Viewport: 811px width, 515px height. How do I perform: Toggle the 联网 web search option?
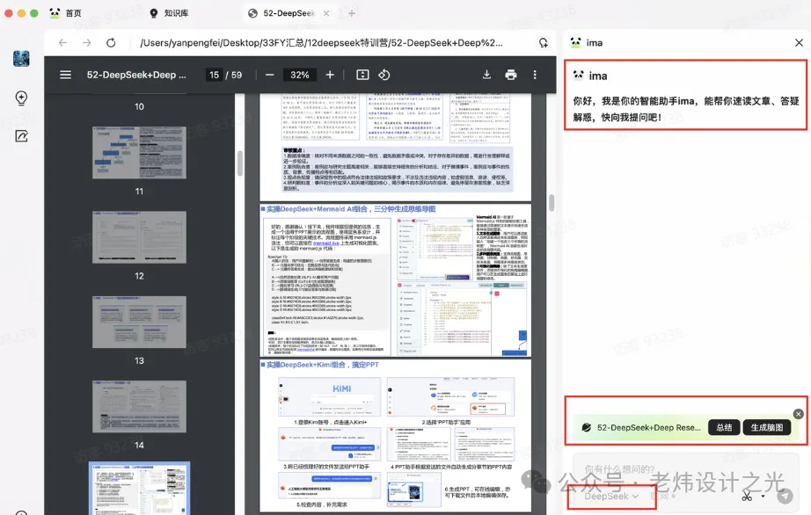click(x=663, y=496)
